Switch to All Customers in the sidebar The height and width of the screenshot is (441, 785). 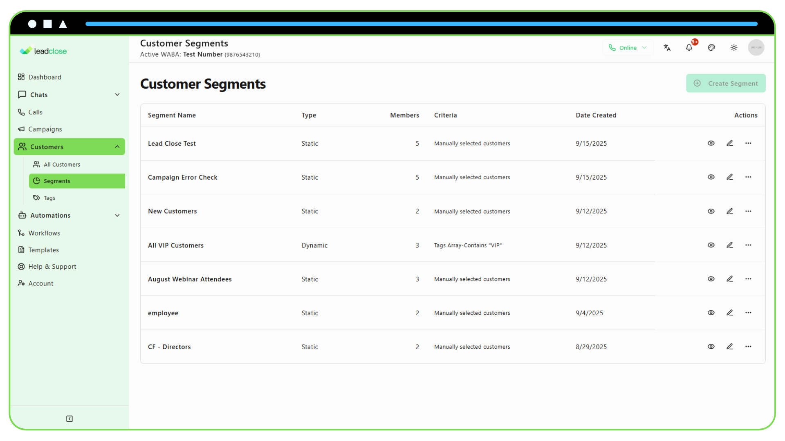click(61, 164)
